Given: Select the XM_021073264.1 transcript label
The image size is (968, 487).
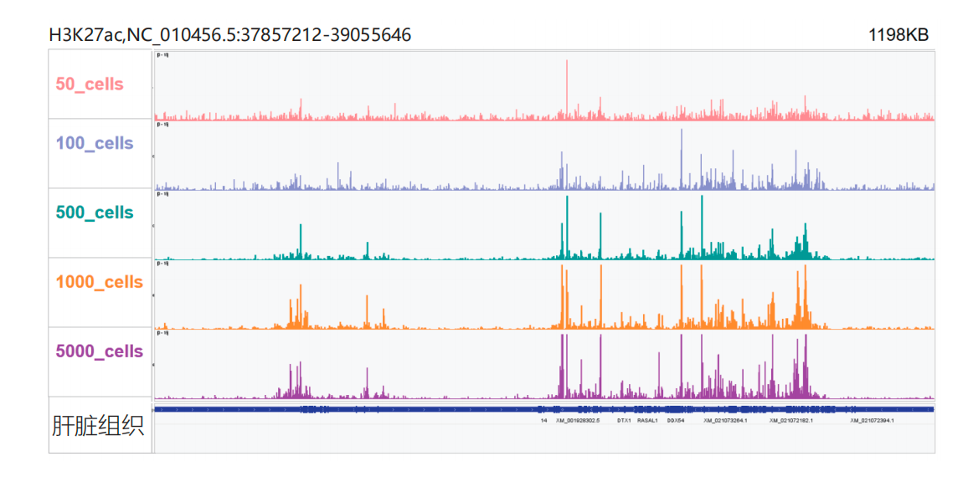Looking at the screenshot, I should pyautogui.click(x=725, y=421).
